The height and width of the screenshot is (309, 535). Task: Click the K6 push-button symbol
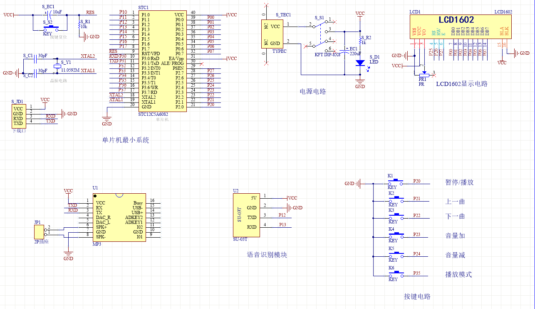pos(396,274)
